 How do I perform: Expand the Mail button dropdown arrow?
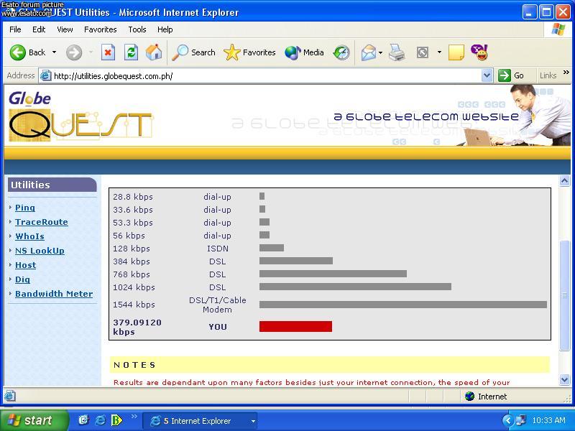pyautogui.click(x=380, y=52)
